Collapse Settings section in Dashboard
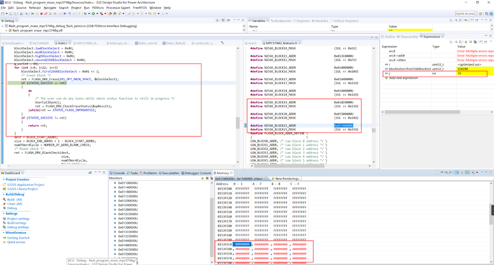This screenshot has height=265, width=494. (x=3, y=214)
